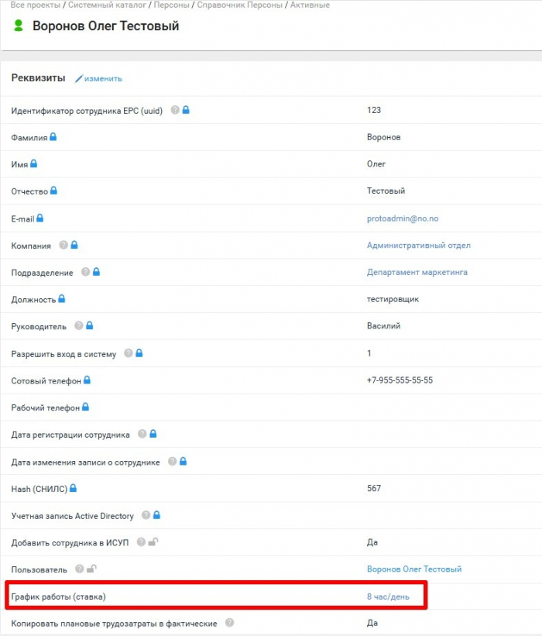The image size is (542, 636).
Task: Follow the Департамент маркетинга link
Action: click(417, 273)
